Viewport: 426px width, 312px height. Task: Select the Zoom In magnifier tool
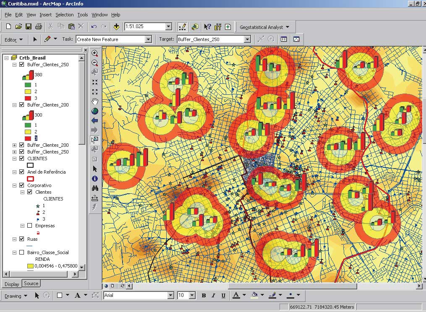[95, 54]
